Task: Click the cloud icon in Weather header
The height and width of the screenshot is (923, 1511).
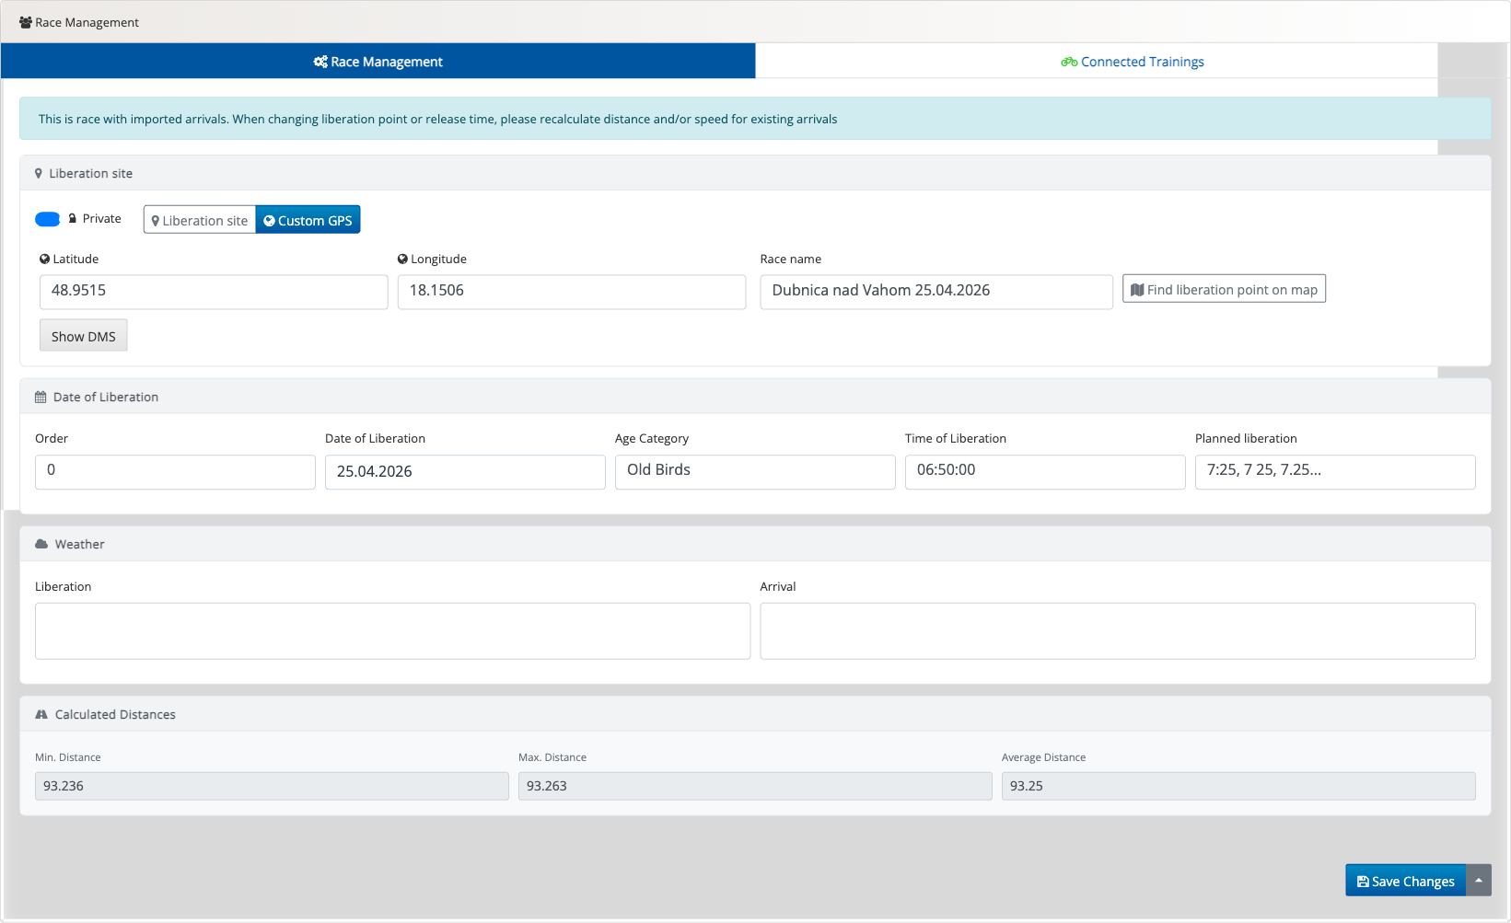Action: [41, 544]
